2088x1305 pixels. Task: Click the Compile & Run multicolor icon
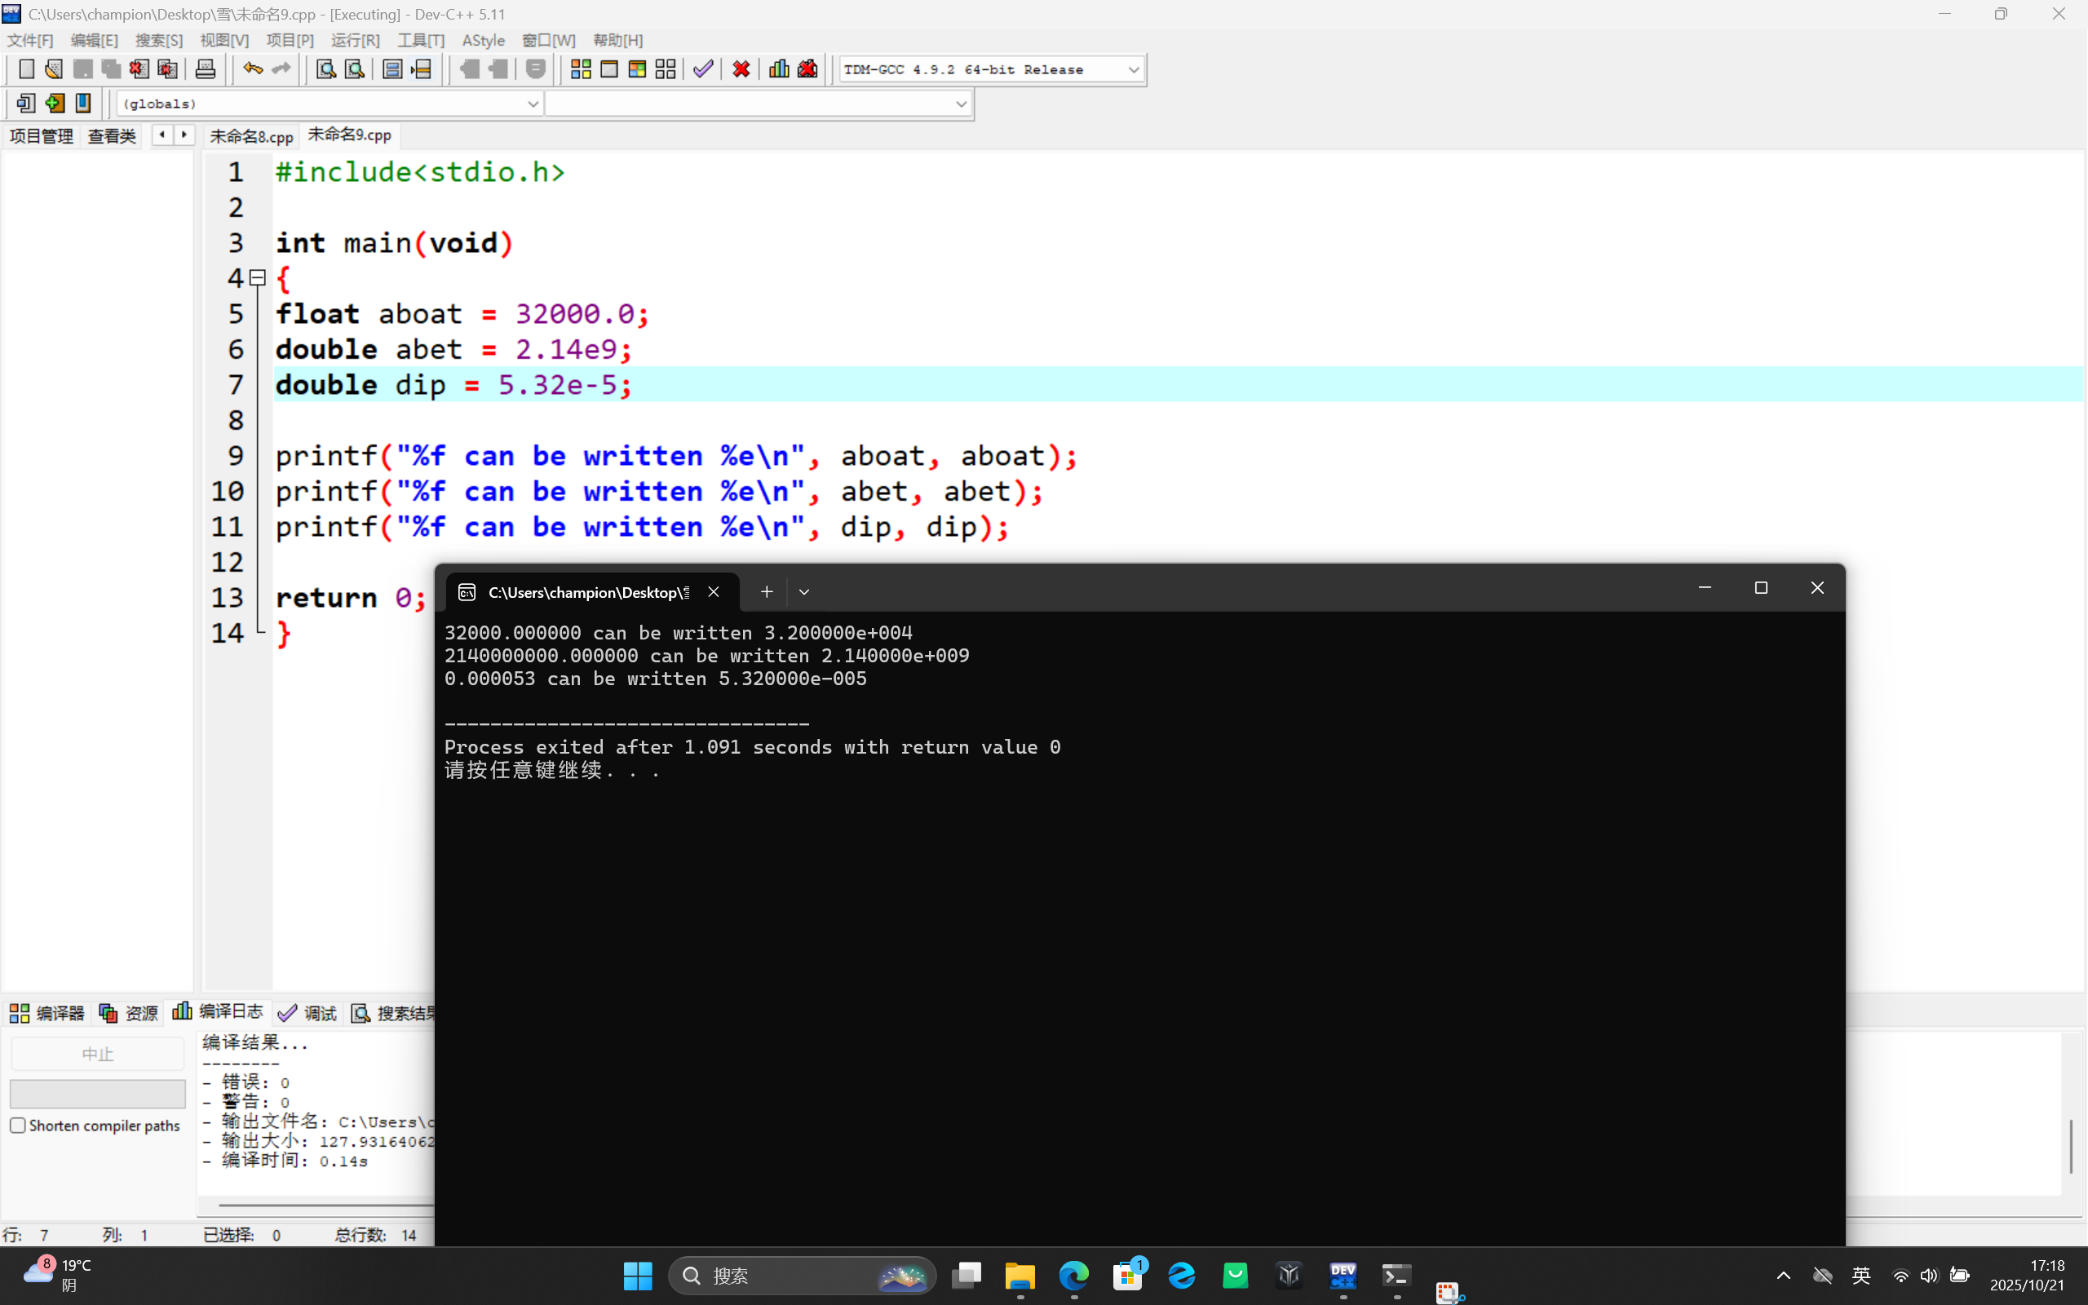pyautogui.click(x=637, y=69)
